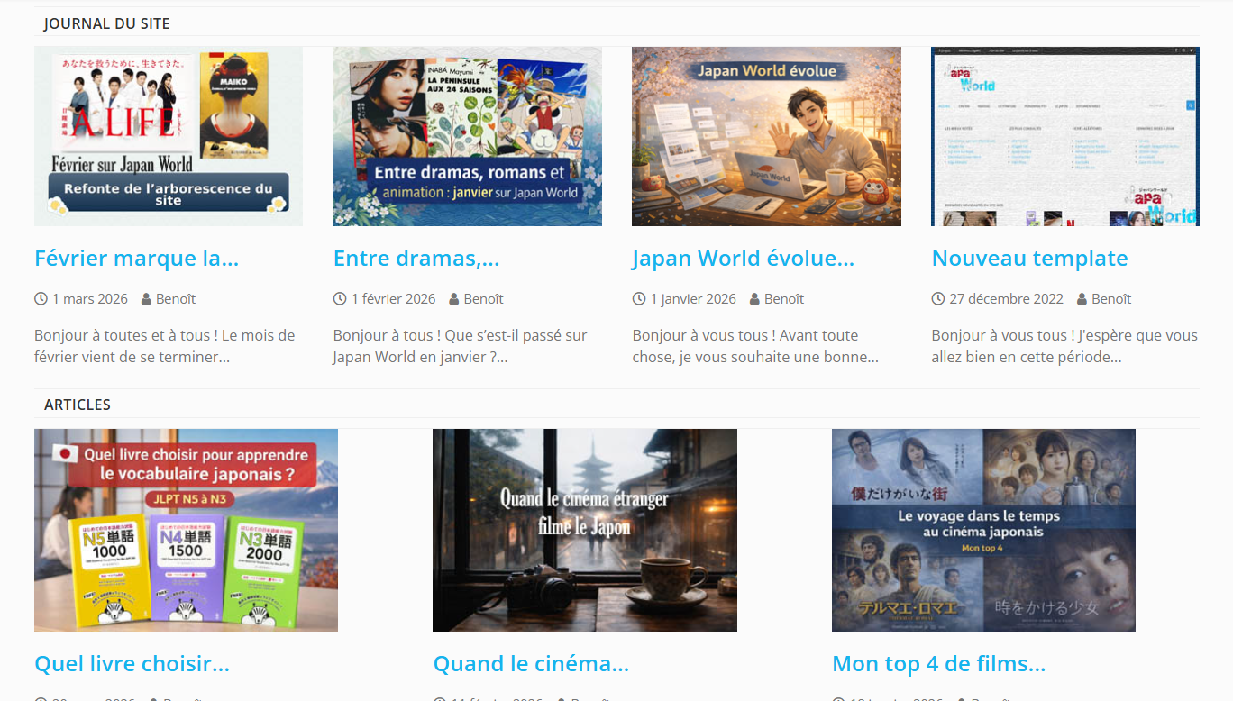
Task: Go to the "Japan World évolue..." post
Action: pos(743,259)
